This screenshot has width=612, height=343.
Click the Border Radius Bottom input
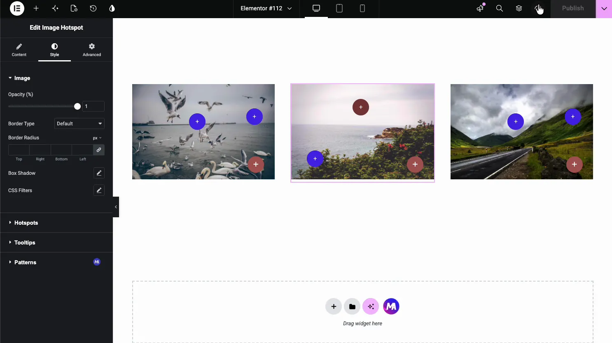[x=61, y=150]
